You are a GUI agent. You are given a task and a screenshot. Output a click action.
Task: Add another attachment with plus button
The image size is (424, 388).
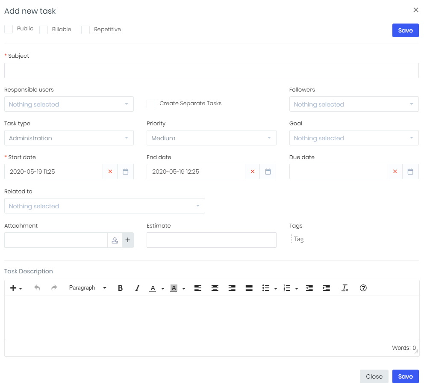tap(128, 240)
